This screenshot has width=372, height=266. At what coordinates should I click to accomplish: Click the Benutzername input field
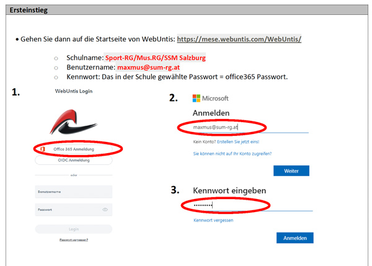click(x=74, y=192)
